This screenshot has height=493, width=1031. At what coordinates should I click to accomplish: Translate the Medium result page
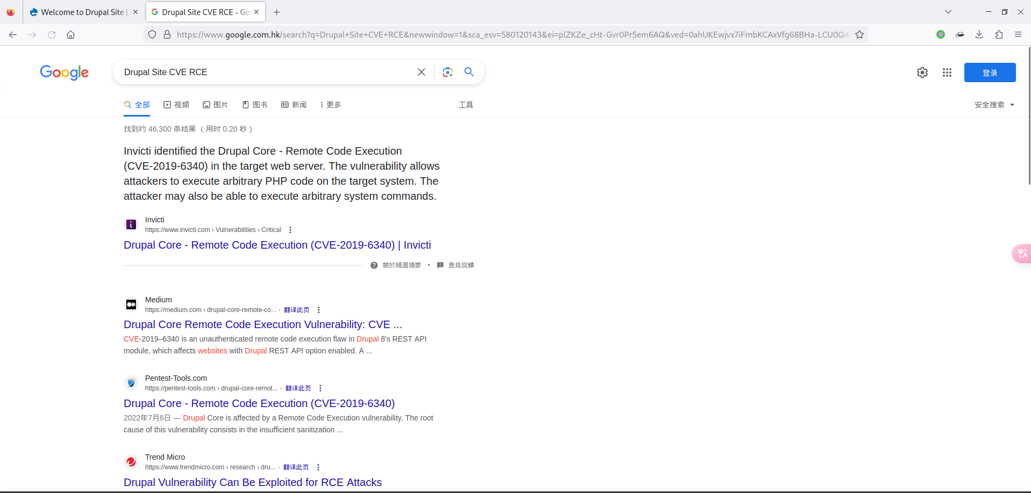297,310
